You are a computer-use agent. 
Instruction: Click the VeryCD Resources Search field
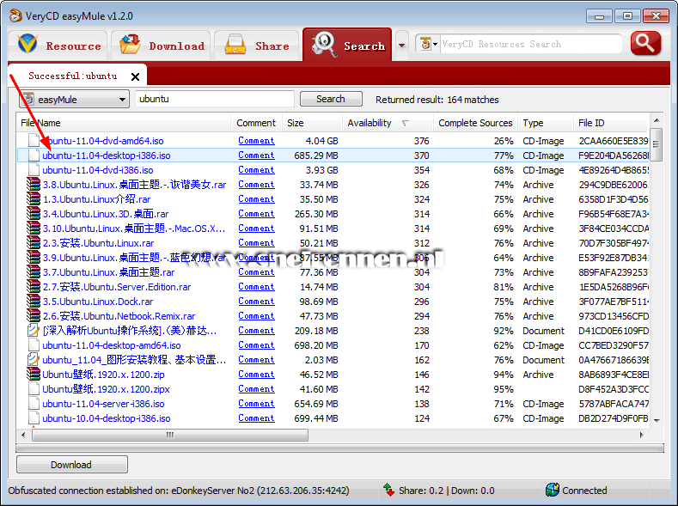[x=530, y=44]
